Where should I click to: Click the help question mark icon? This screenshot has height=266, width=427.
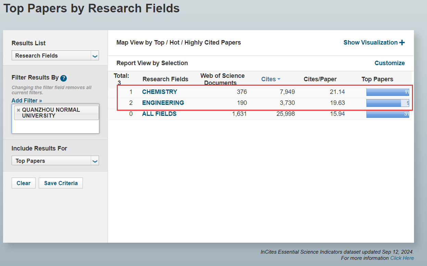click(63, 78)
